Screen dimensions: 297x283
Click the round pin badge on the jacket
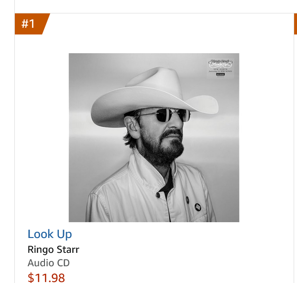click(198, 207)
